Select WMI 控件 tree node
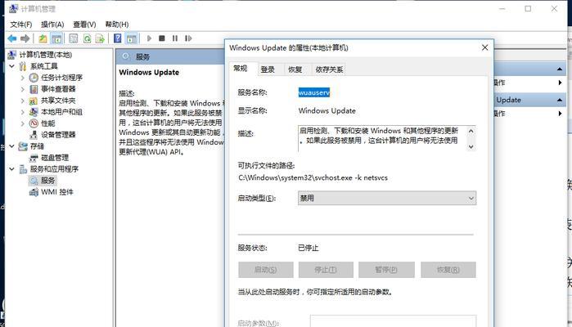 (57, 192)
